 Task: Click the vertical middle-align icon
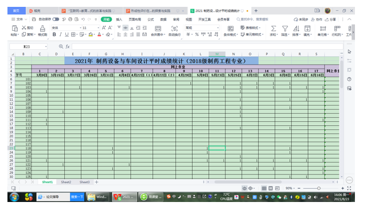(126, 28)
